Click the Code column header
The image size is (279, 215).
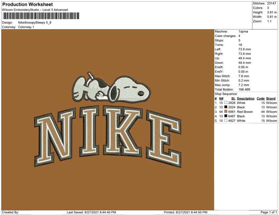pyautogui.click(x=261, y=99)
